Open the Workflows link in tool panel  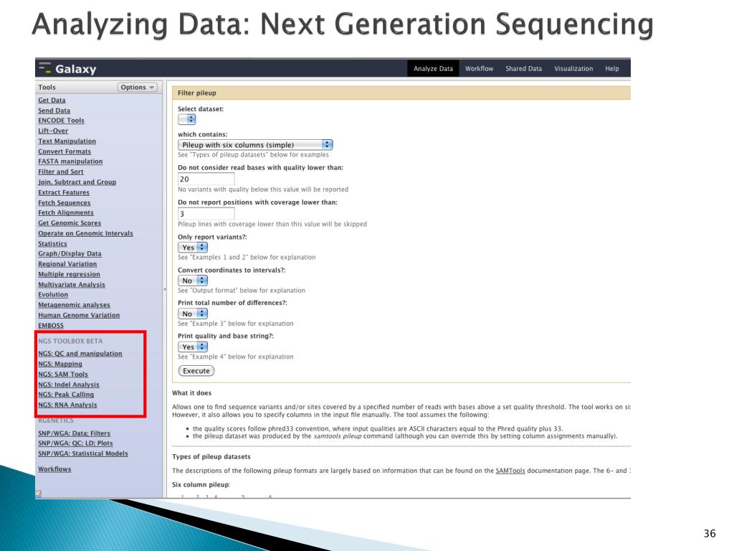click(54, 469)
